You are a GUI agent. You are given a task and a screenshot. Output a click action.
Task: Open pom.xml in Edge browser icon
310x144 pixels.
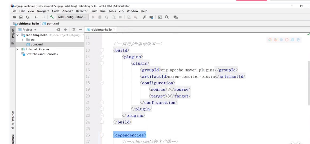pos(298,40)
